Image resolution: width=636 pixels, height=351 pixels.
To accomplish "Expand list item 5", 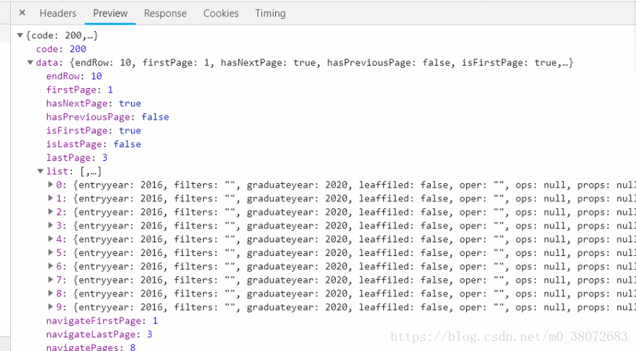I will pyautogui.click(x=50, y=253).
